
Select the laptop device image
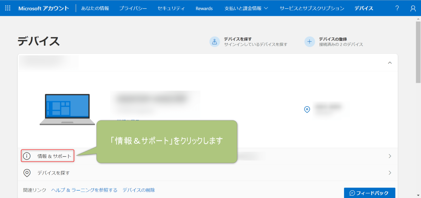(x=67, y=109)
